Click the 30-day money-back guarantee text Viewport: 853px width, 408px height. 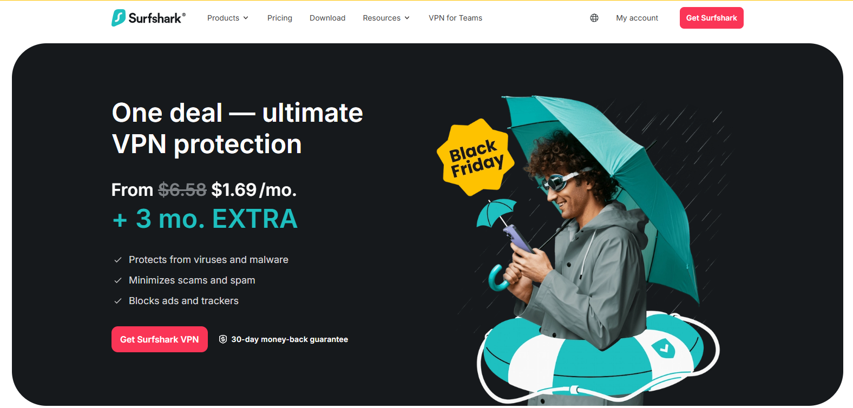pyautogui.click(x=290, y=339)
